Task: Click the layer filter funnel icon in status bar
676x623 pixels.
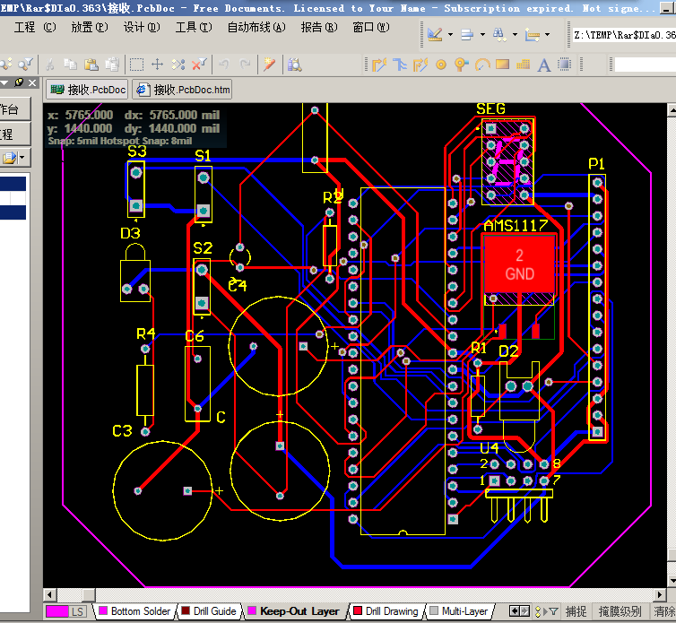Action: [553, 611]
